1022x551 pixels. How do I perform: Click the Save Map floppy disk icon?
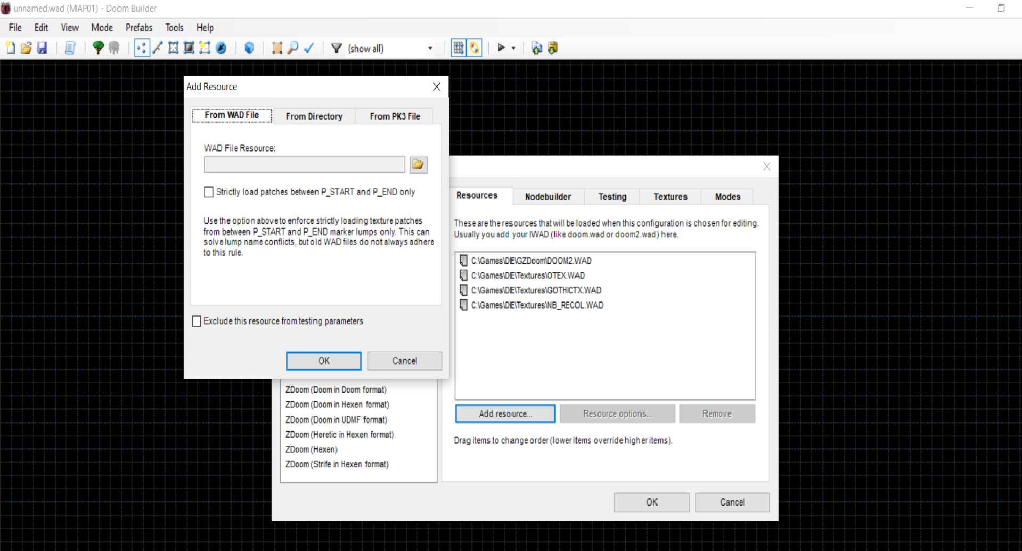pyautogui.click(x=42, y=48)
